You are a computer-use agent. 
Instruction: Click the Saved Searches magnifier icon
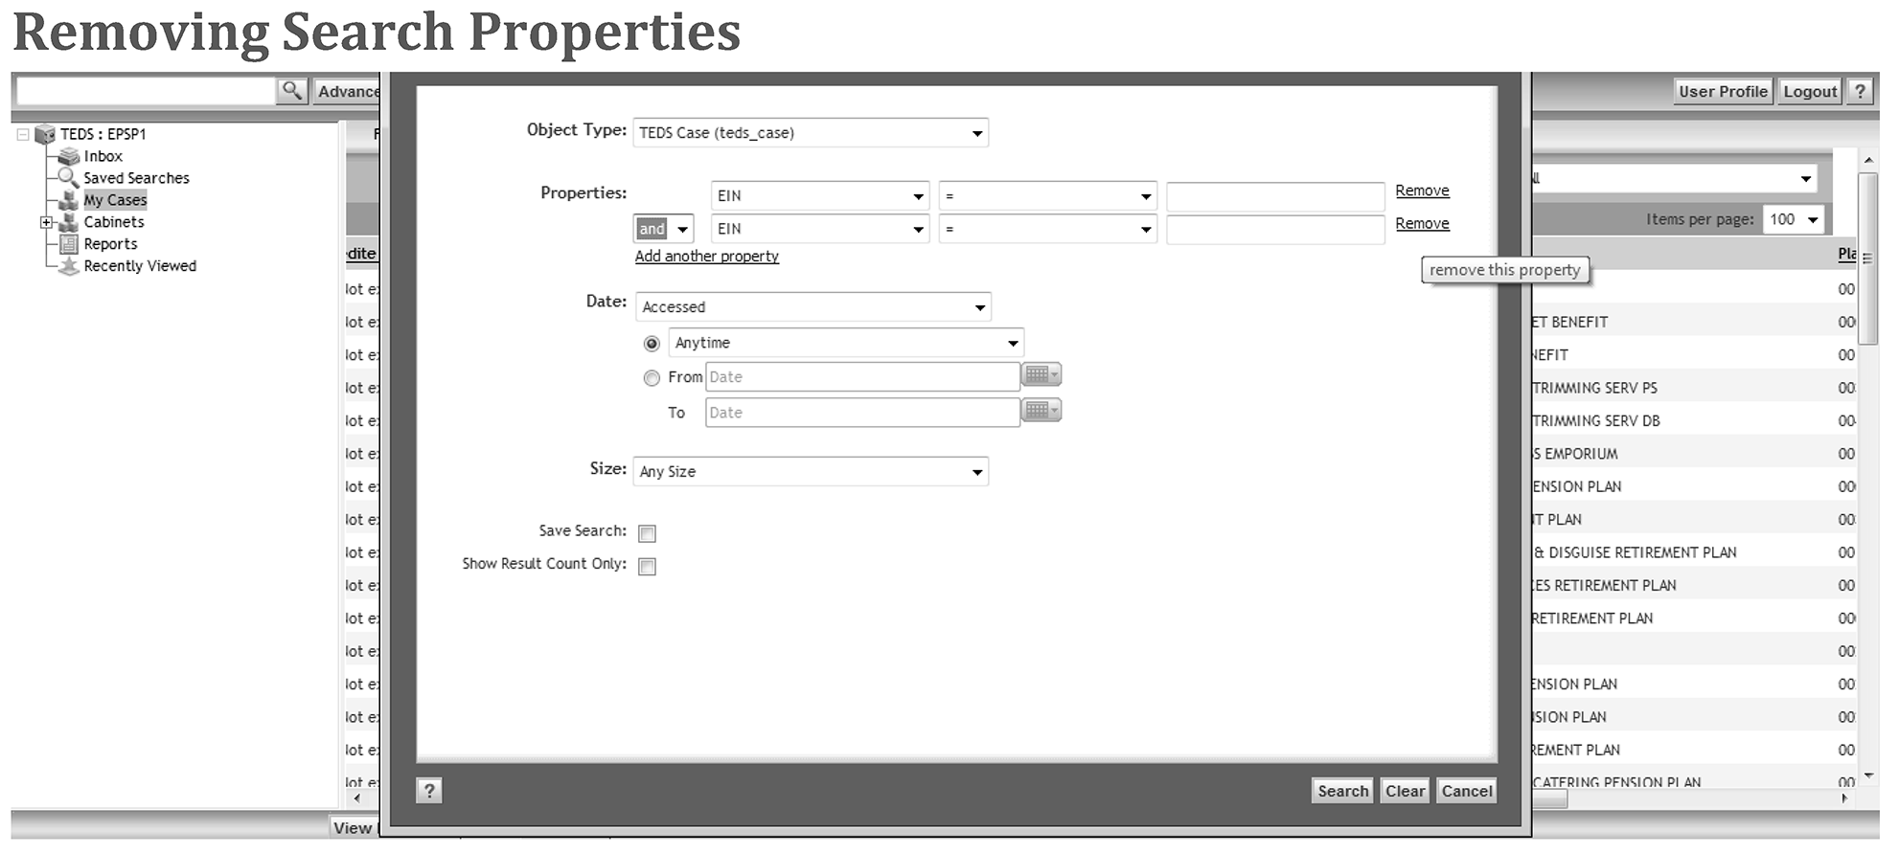click(68, 178)
